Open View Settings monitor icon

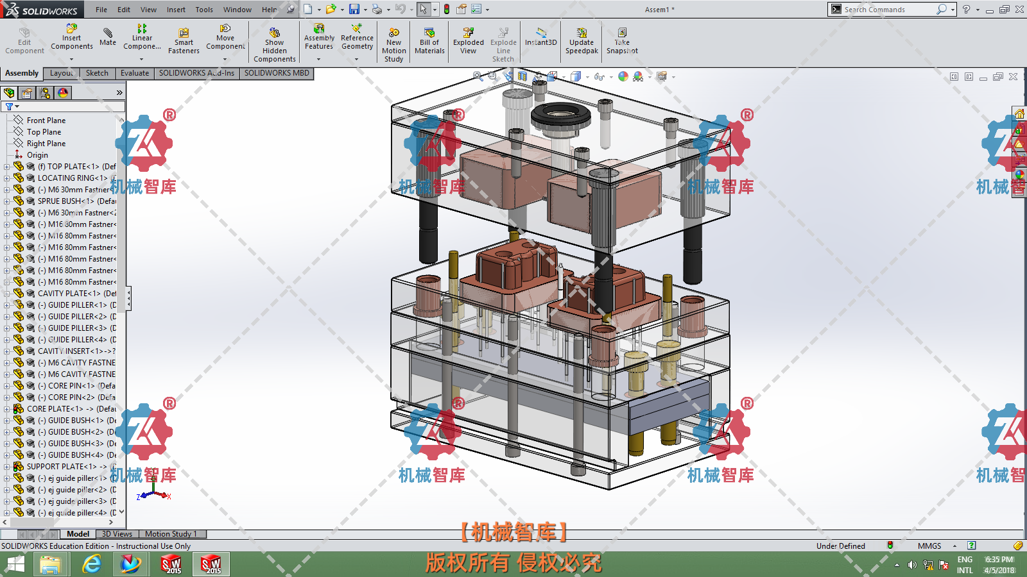click(x=662, y=76)
